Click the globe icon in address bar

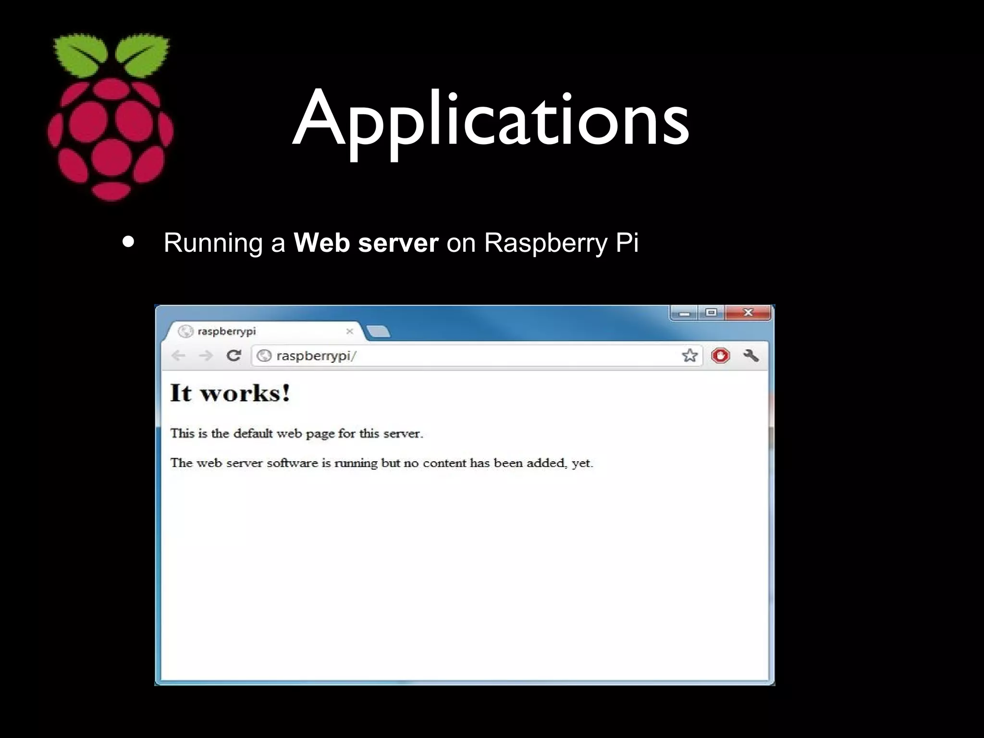264,356
